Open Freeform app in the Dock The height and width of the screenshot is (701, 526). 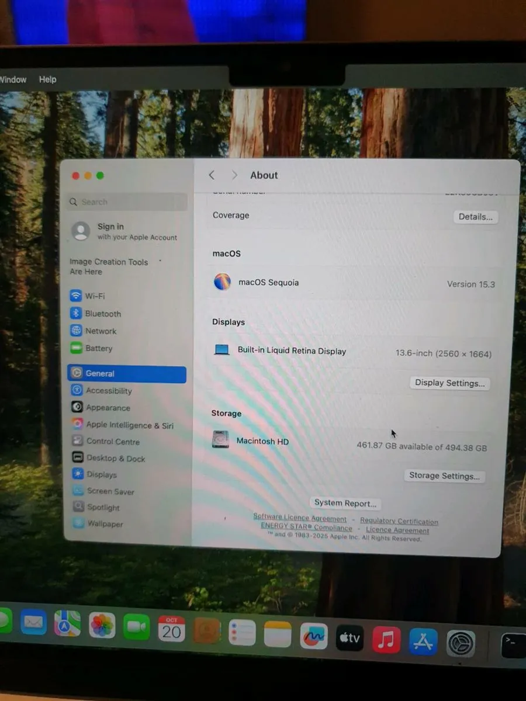pyautogui.click(x=314, y=636)
